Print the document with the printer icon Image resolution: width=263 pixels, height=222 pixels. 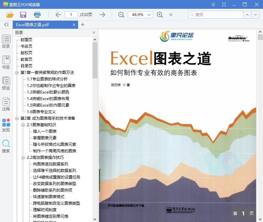tap(37, 15)
